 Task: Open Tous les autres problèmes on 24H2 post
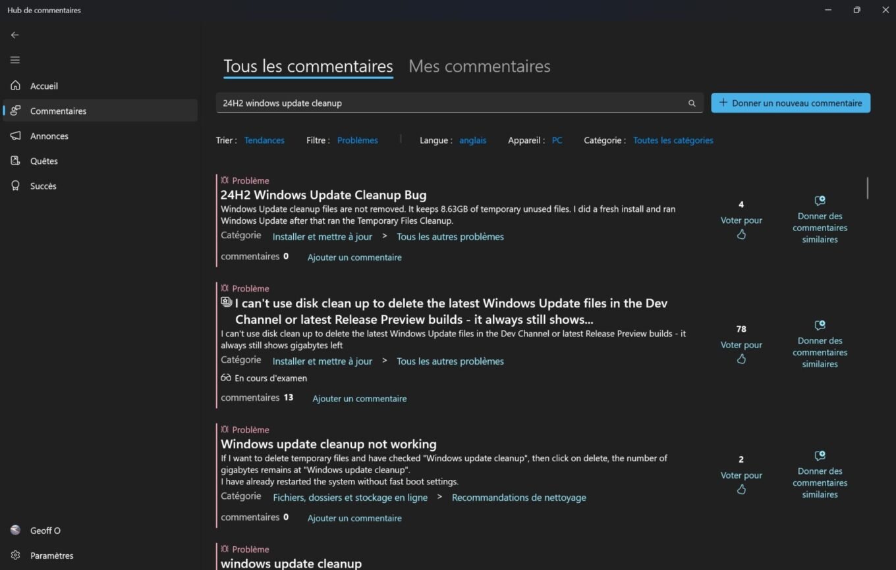pos(450,237)
